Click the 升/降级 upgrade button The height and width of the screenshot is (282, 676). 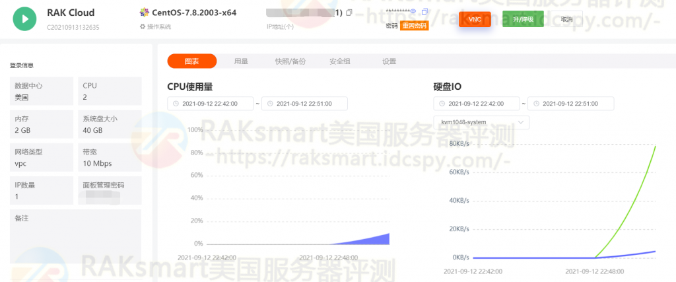(x=523, y=19)
